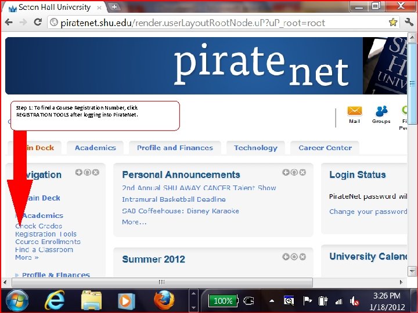Click the muted volume tray icon
Image resolution: width=418 pixels, height=313 pixels.
coord(354,301)
